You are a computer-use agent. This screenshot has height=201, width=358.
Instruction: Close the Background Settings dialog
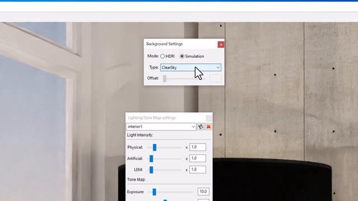pyautogui.click(x=221, y=45)
